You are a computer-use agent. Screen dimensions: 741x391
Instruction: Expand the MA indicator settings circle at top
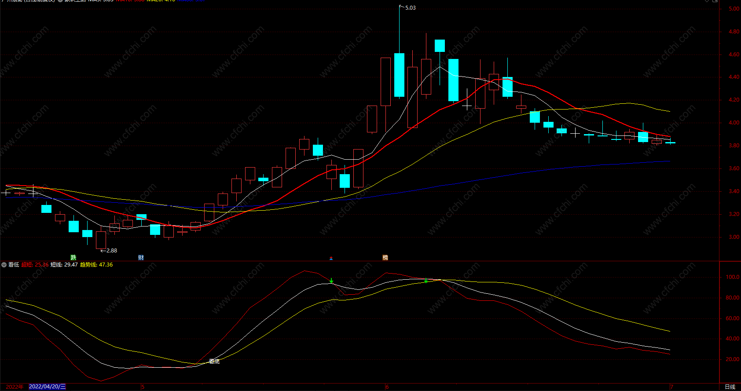pyautogui.click(x=60, y=1)
